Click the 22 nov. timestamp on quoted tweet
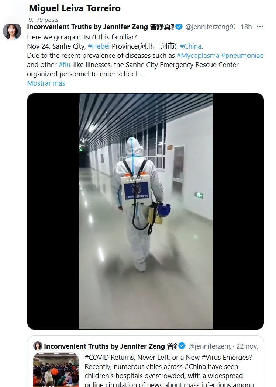Viewport: 276px width, 387px height. [x=247, y=346]
